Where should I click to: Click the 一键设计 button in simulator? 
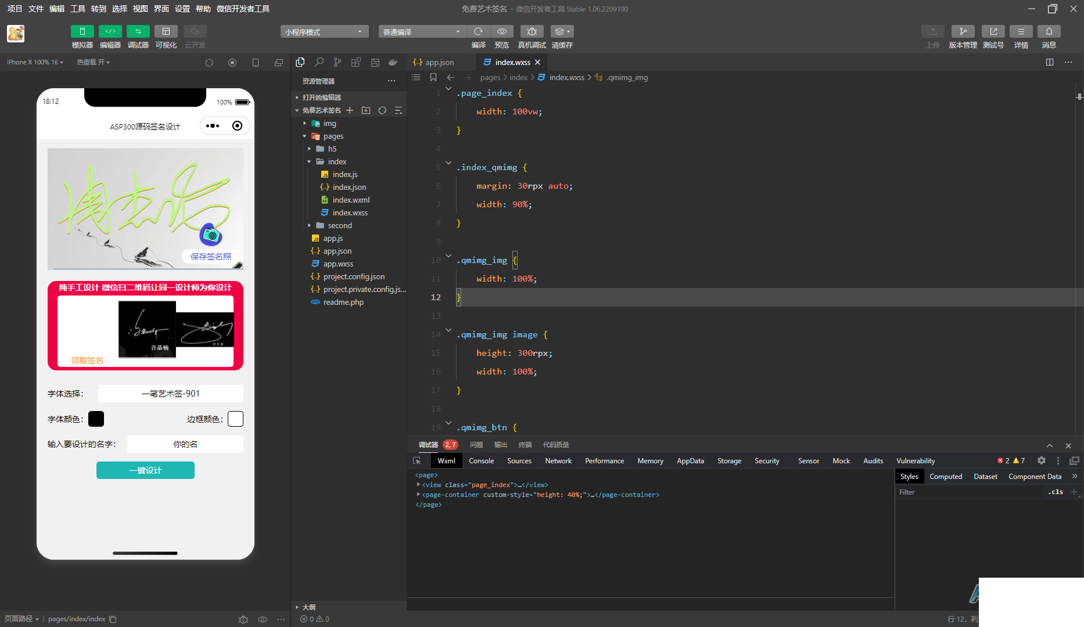tap(145, 470)
